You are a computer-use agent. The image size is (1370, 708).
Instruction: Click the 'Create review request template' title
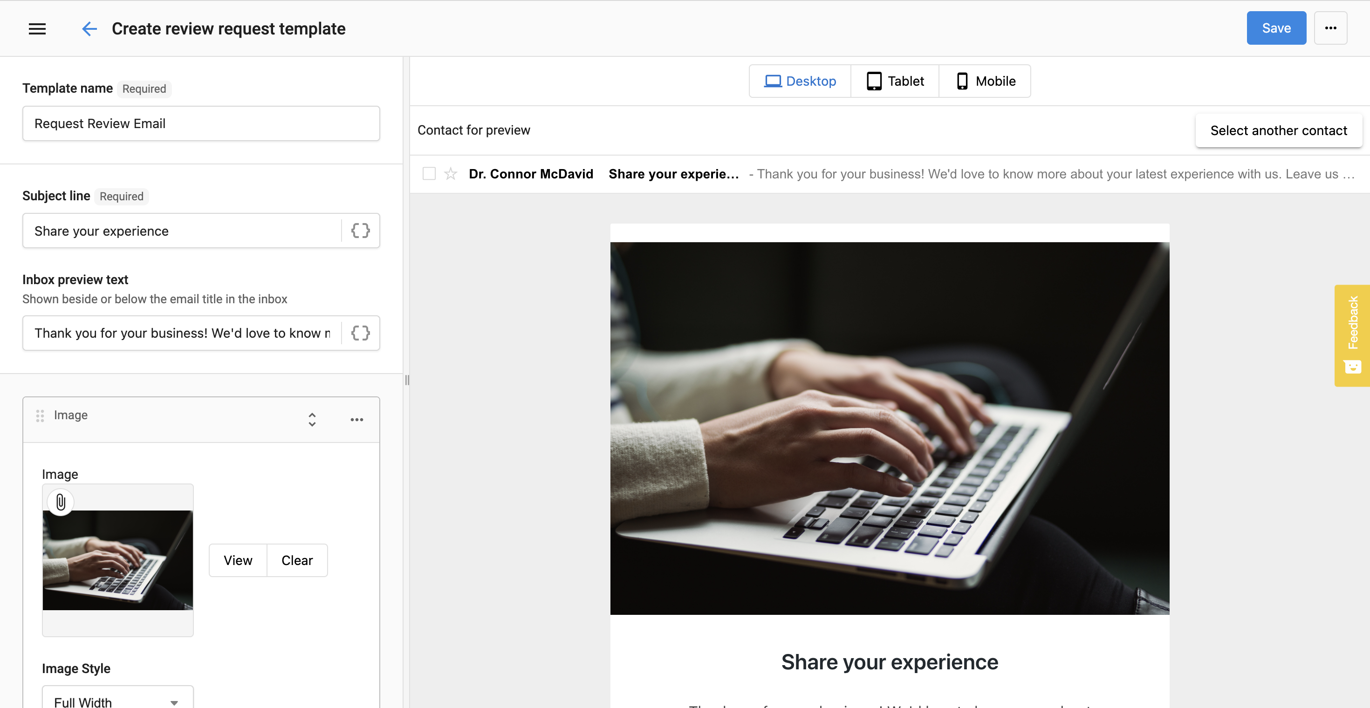[228, 29]
